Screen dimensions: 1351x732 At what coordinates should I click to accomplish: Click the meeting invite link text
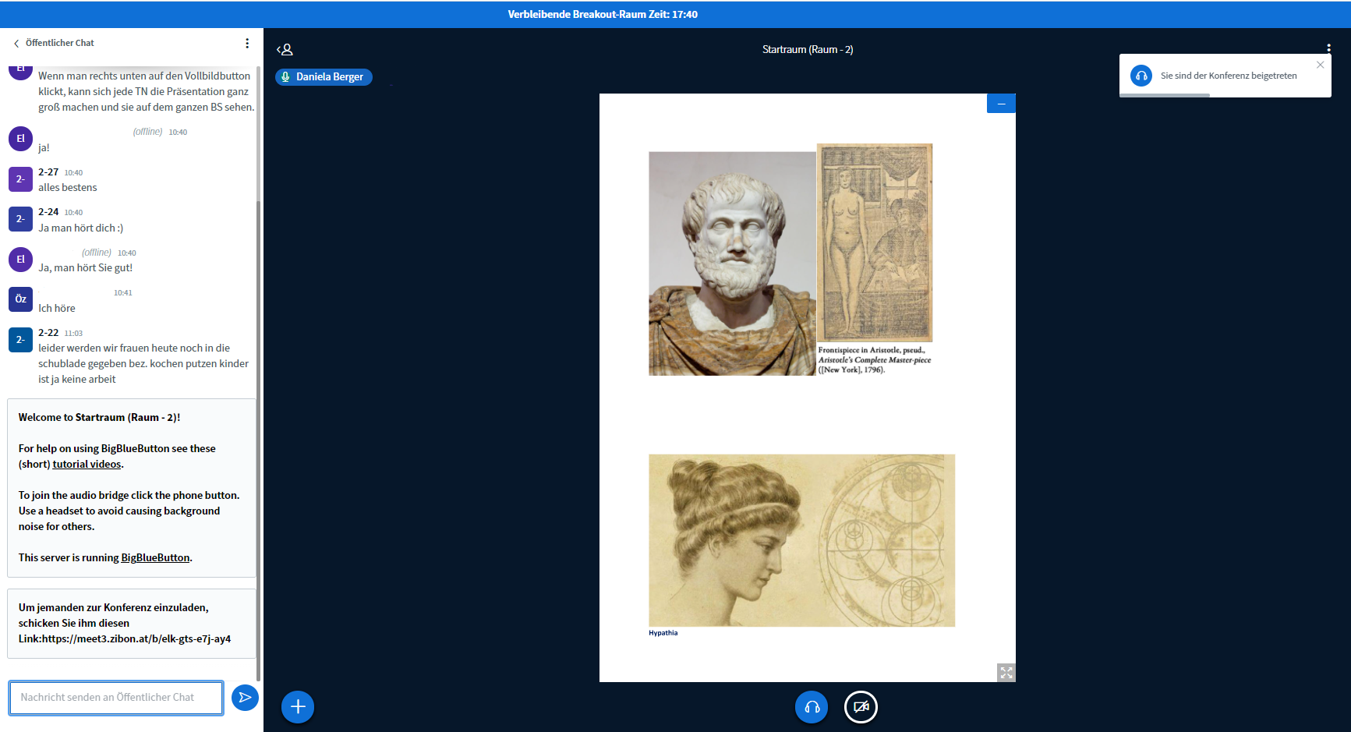[136, 639]
